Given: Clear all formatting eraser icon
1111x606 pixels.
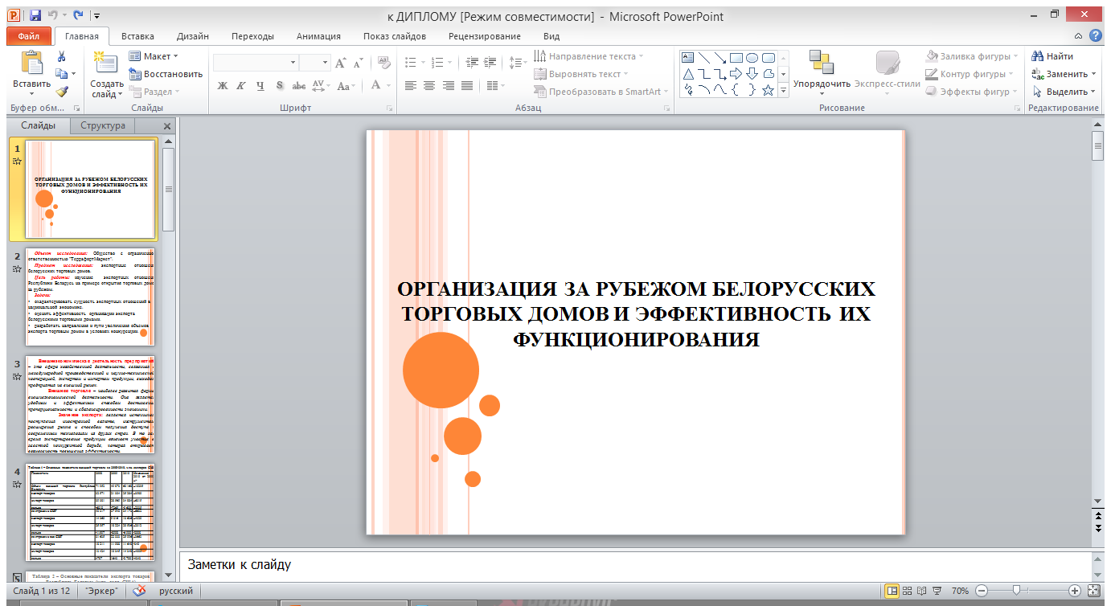Looking at the screenshot, I should pos(383,63).
